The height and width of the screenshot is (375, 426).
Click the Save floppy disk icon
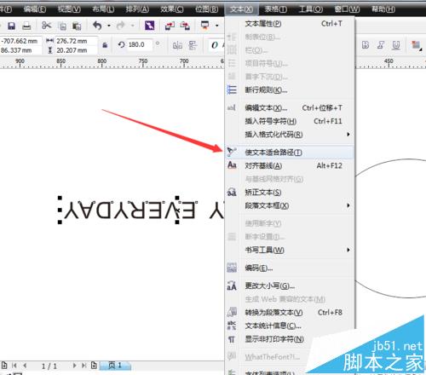tap(11, 26)
